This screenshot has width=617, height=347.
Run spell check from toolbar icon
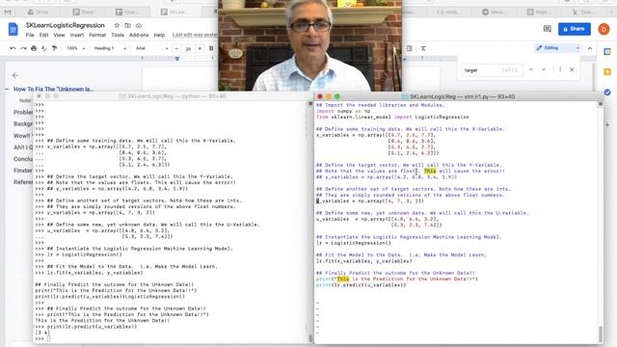44,48
